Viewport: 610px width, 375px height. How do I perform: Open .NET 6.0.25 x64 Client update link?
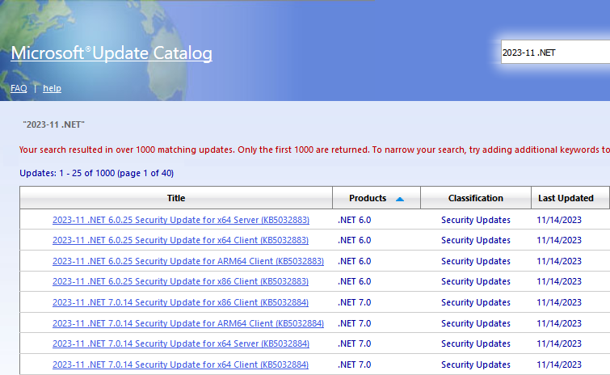(x=180, y=240)
